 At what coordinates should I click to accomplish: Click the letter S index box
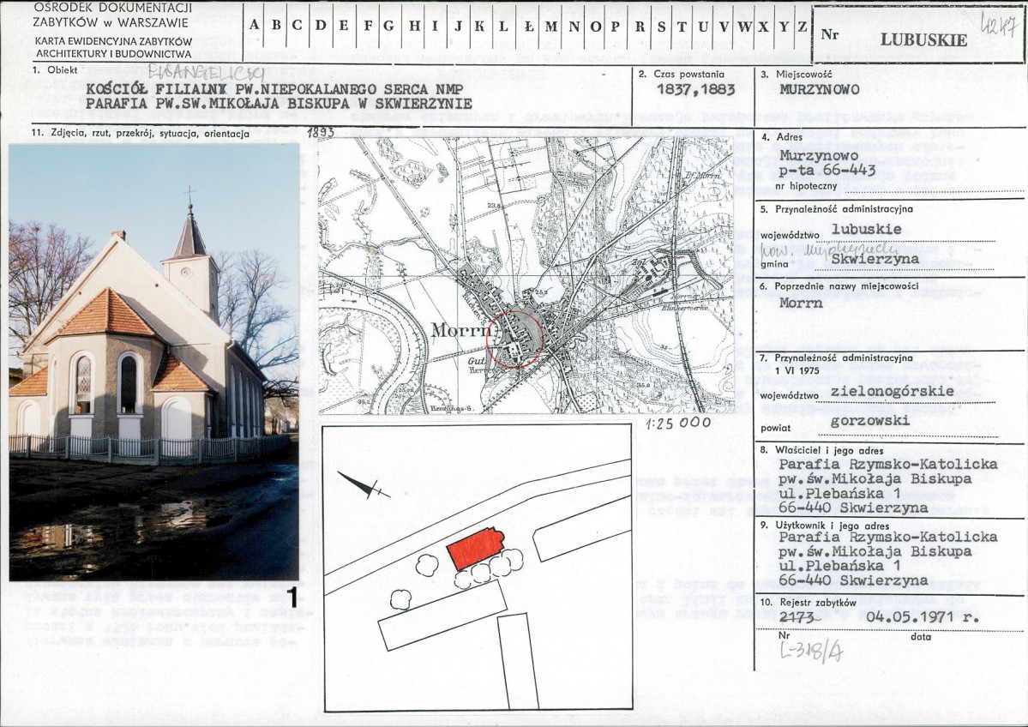(x=662, y=27)
